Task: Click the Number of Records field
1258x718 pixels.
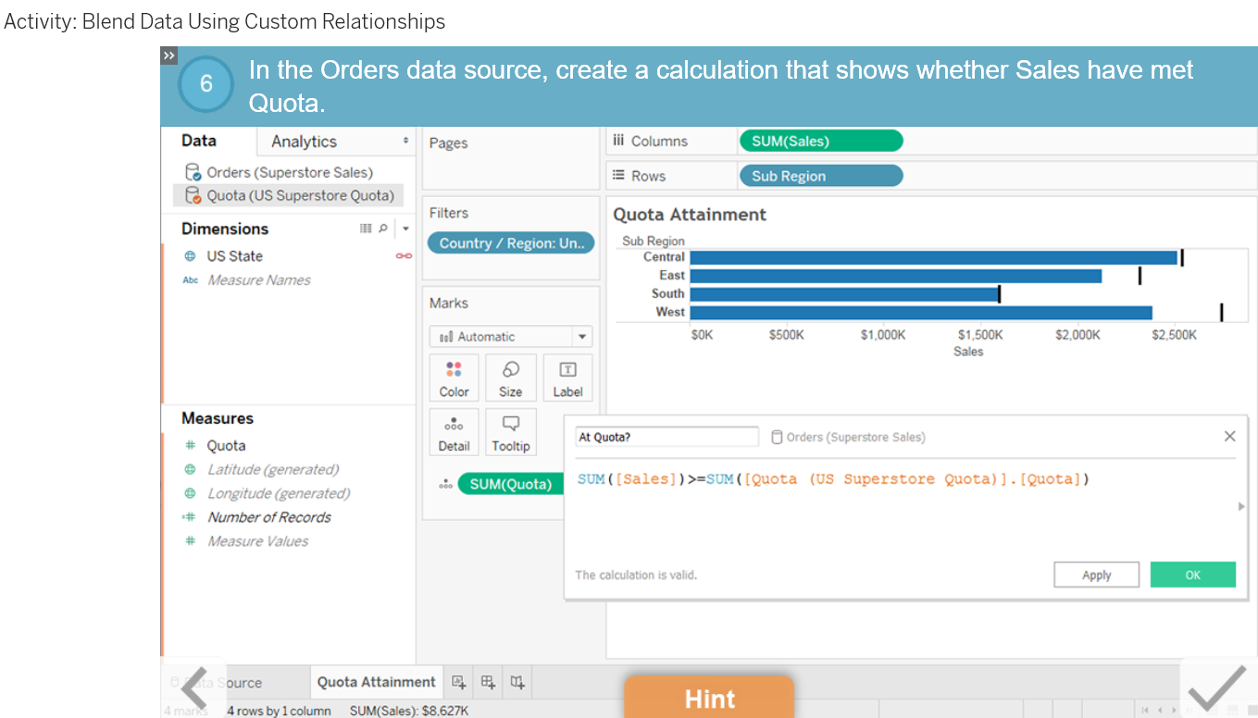Action: coord(269,517)
